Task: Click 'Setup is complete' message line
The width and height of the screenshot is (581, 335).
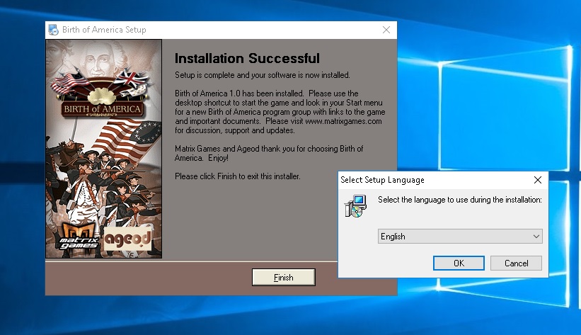Action: (x=263, y=75)
